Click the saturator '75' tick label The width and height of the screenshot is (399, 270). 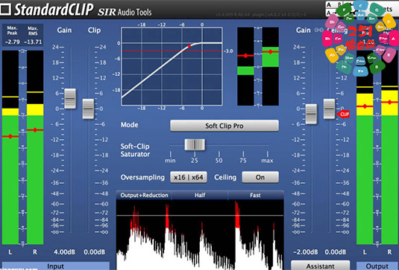[243, 161]
